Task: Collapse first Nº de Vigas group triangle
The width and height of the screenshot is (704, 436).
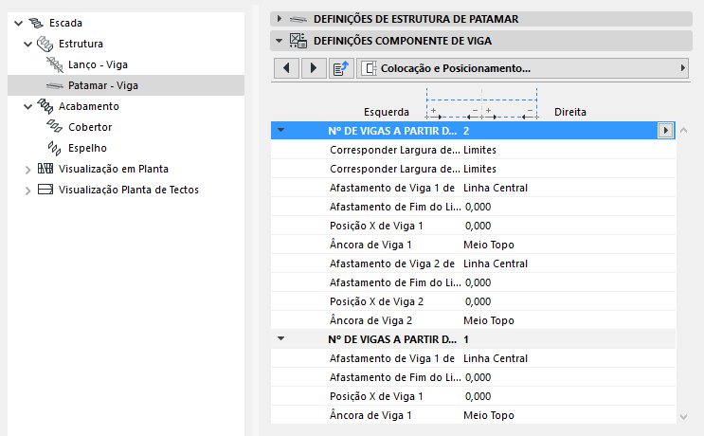Action: (x=281, y=130)
